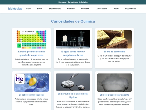Open the Sugerencias page
Image resolution: width=146 pixels, height=110 pixels.
pyautogui.click(x=130, y=9)
